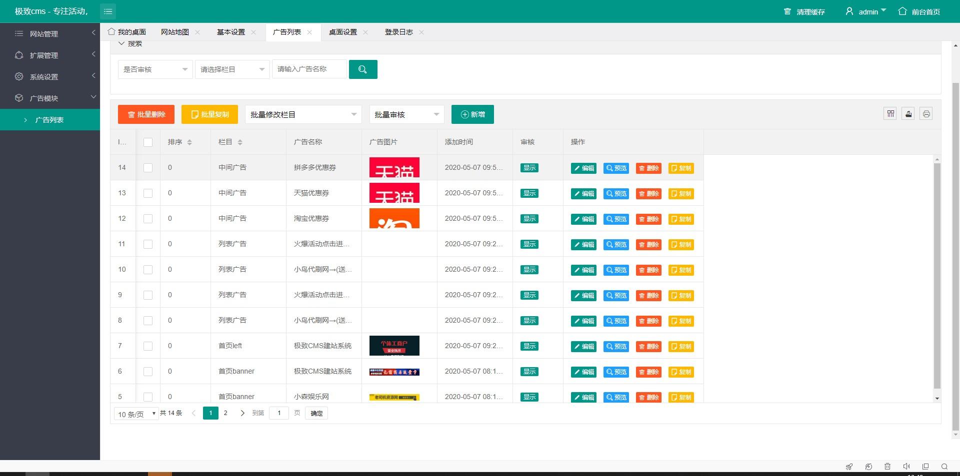Switch to 桌面设置 tab
The image size is (960, 476).
point(343,32)
